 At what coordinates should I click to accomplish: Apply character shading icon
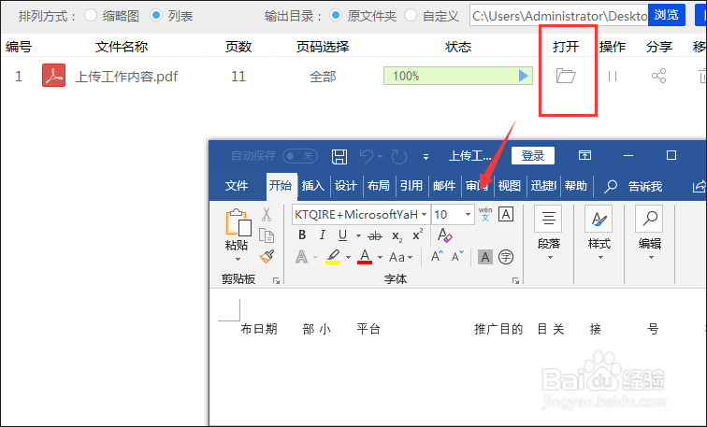pyautogui.click(x=485, y=257)
